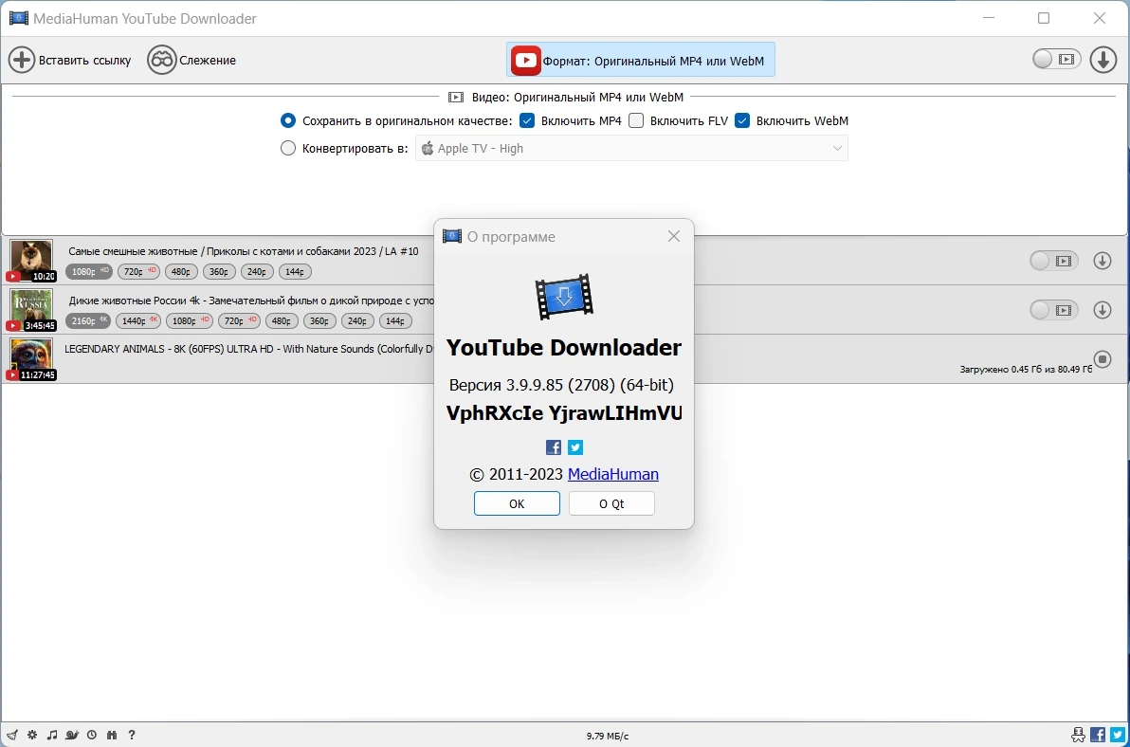Viewport: 1130px width, 747px height.
Task: Click the top-hat mascot icon in status bar
Action: (x=1078, y=735)
